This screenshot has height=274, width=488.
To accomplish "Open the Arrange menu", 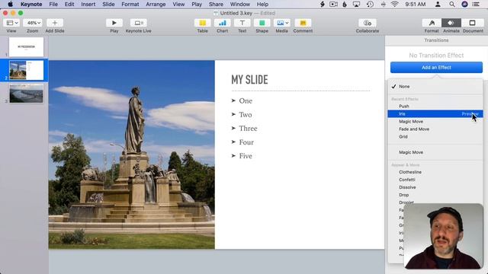I will click(x=156, y=5).
